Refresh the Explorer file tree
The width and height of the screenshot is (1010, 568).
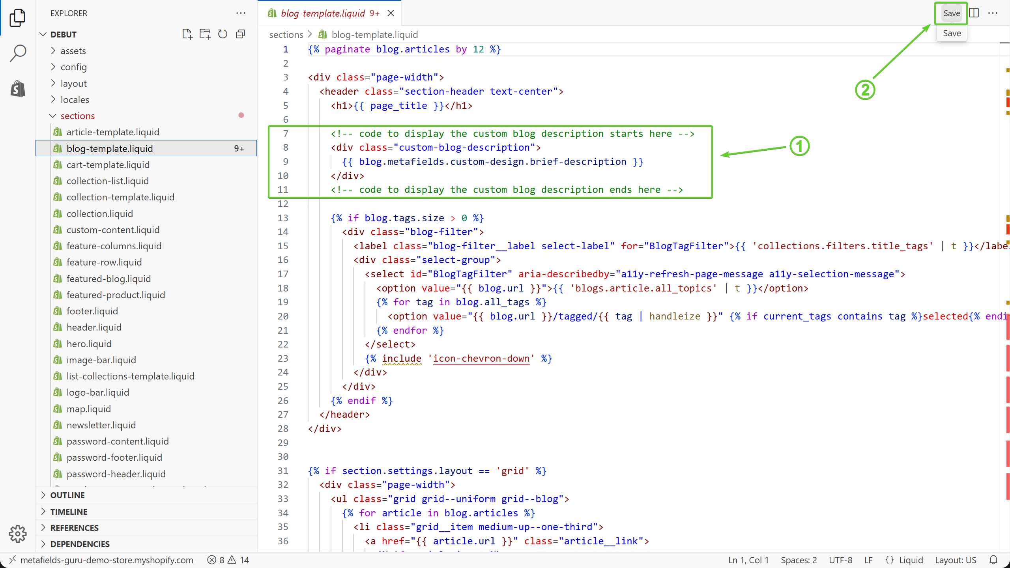pos(223,34)
